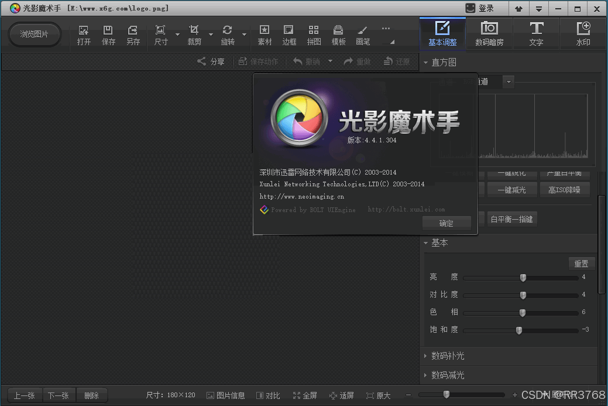Adjust the 色相 hue slider handle
The height and width of the screenshot is (406, 608).
[x=523, y=313]
